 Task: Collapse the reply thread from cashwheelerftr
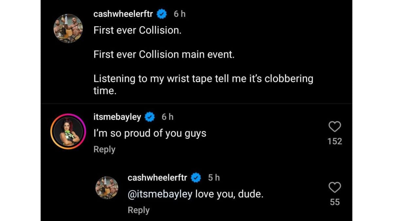pyautogui.click(x=139, y=210)
